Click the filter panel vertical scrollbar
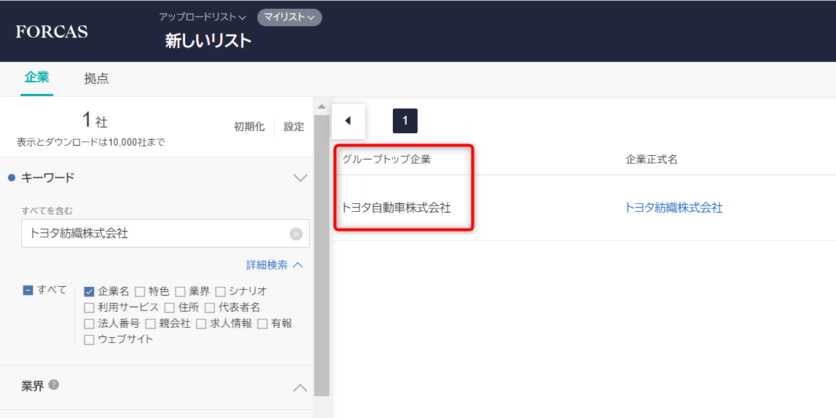 point(321,255)
